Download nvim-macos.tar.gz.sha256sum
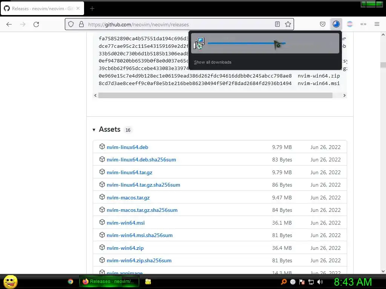Image resolution: width=386 pixels, height=289 pixels. click(142, 210)
